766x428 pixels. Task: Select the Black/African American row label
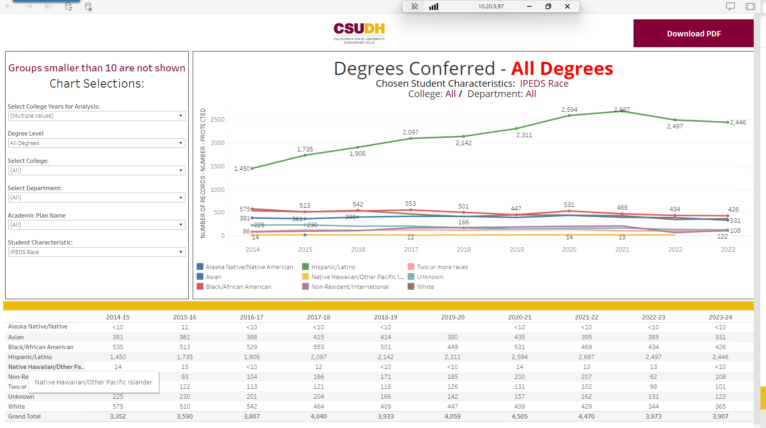(x=41, y=347)
